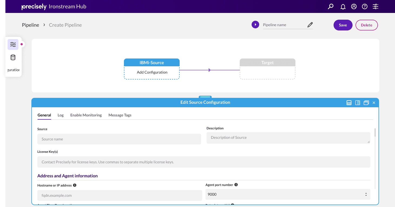The image size is (395, 207).
Task: Open the search icon in the header
Action: point(331,6)
